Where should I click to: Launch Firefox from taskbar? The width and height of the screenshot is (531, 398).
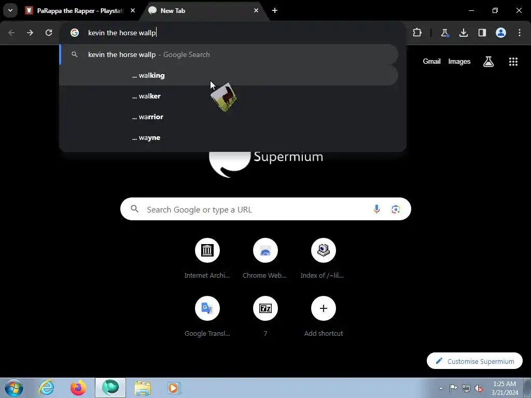[78, 388]
